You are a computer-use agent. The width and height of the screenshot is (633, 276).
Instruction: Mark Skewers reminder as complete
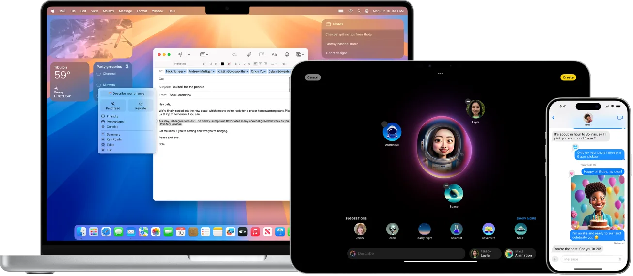[99, 85]
